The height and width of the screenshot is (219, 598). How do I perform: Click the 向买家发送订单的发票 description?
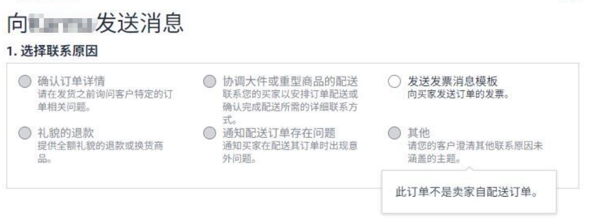[x=459, y=94]
